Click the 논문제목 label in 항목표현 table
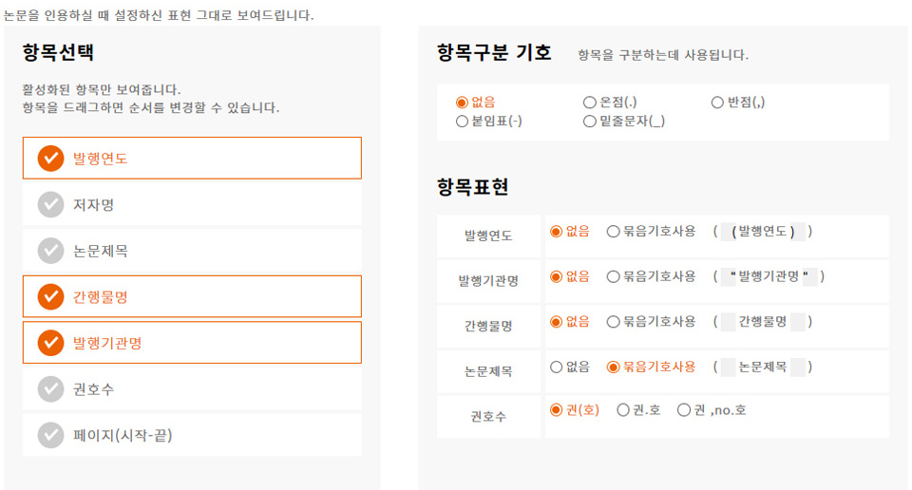The image size is (912, 490). [488, 371]
